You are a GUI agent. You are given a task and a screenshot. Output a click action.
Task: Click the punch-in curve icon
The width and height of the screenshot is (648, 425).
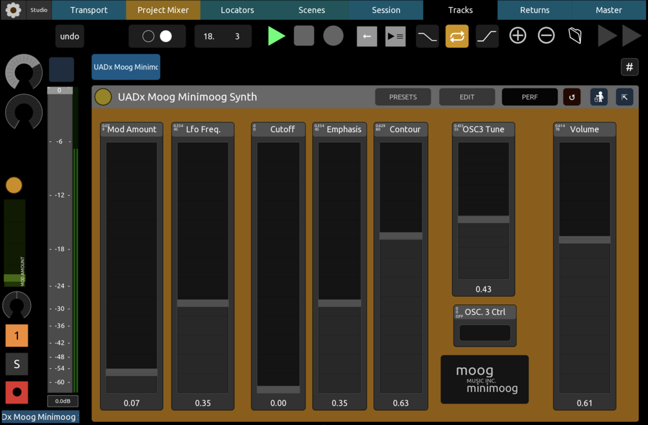(x=487, y=36)
